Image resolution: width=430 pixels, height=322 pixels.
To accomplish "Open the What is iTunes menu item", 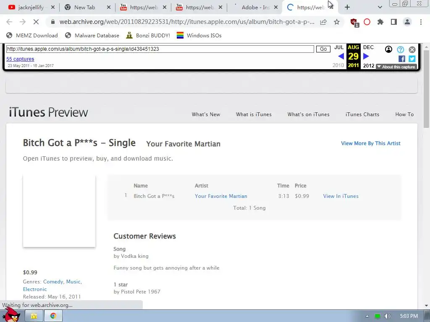I will (x=254, y=114).
